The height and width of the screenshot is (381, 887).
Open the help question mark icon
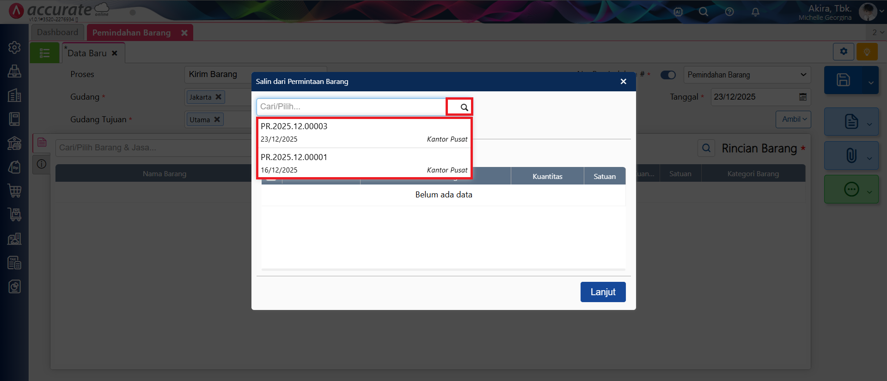pyautogui.click(x=729, y=12)
